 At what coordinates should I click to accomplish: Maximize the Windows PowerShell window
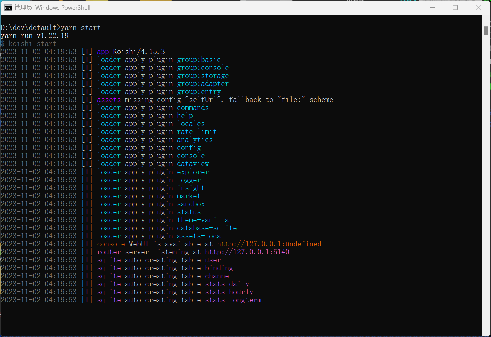455,8
